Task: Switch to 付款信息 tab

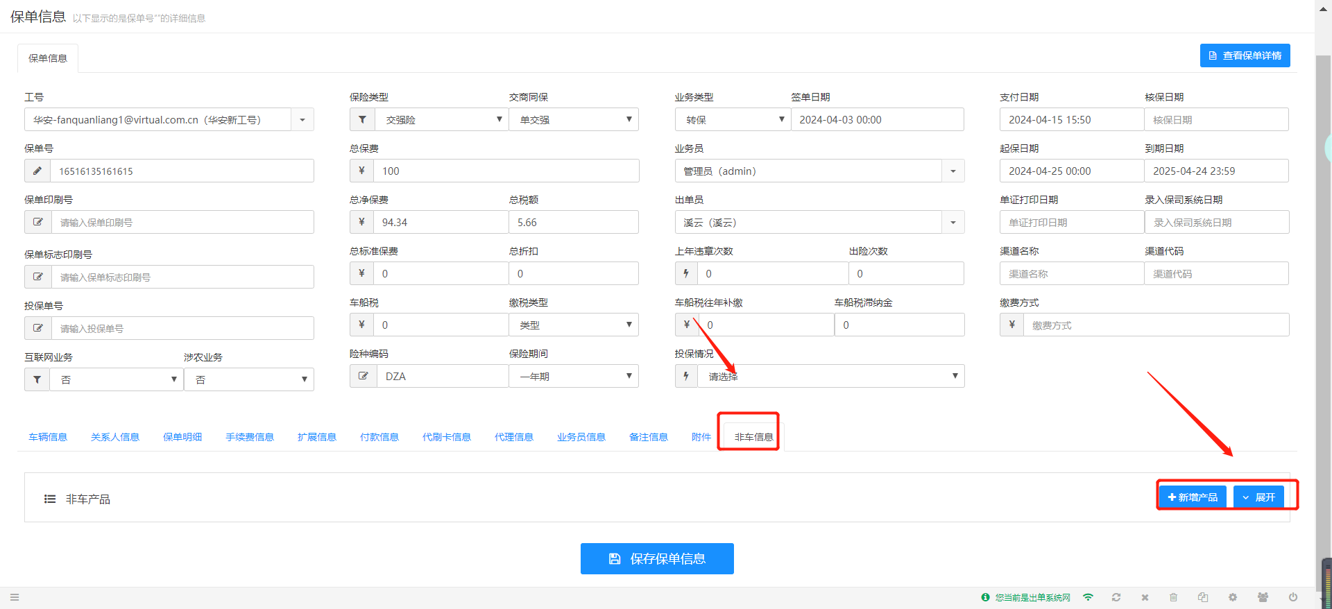Action: coord(379,437)
